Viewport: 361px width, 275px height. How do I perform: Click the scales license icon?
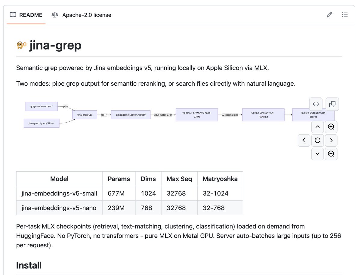tap(54, 15)
